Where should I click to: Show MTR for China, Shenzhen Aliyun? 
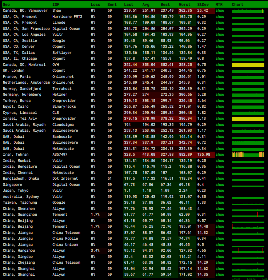pyautogui.click(x=220, y=209)
